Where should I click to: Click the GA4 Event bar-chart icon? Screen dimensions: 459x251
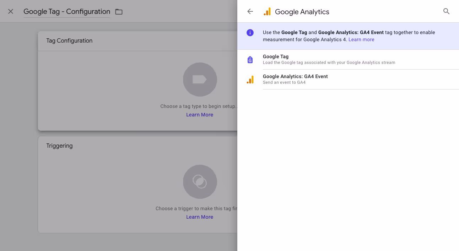pos(250,80)
